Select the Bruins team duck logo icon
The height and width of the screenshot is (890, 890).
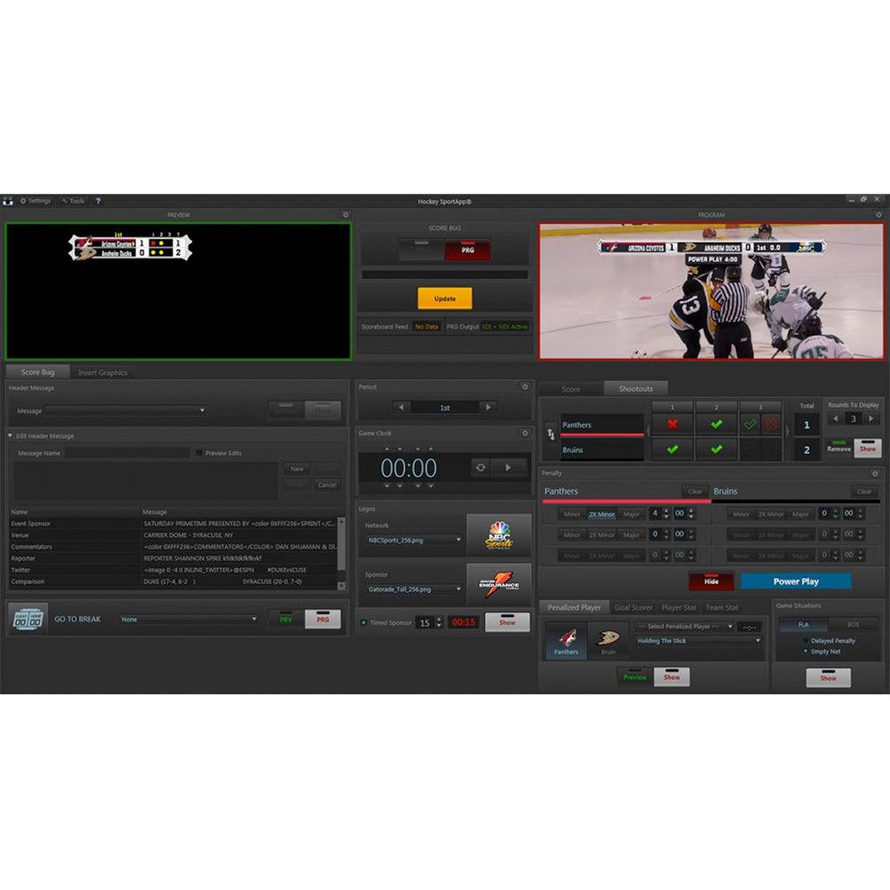click(x=608, y=639)
